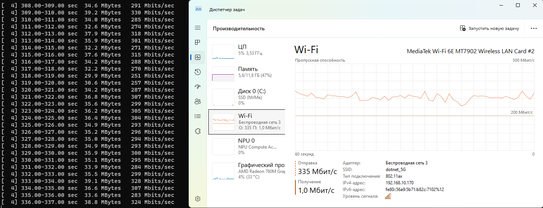Click the Task Manager title bar app icon
The image size is (543, 208).
click(199, 9)
